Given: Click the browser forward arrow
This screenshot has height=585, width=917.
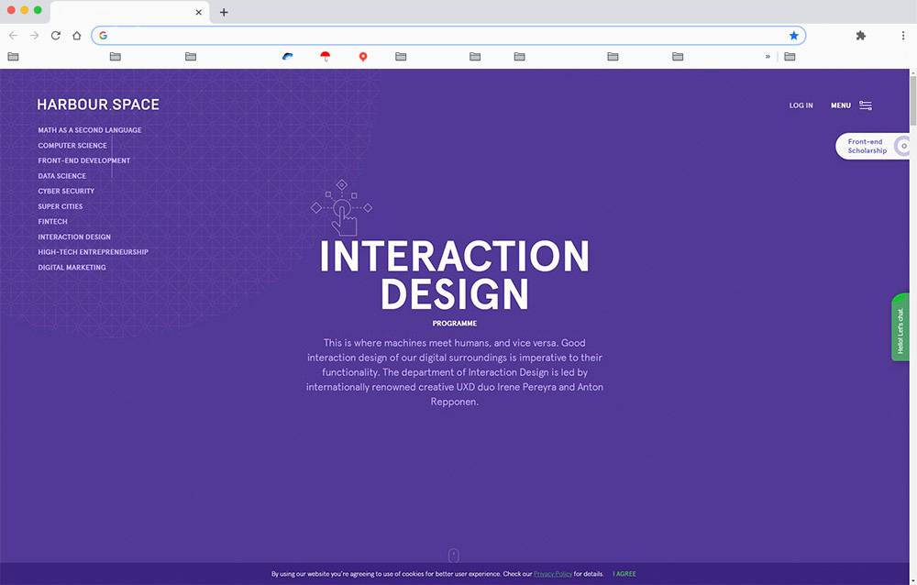Looking at the screenshot, I should [35, 36].
